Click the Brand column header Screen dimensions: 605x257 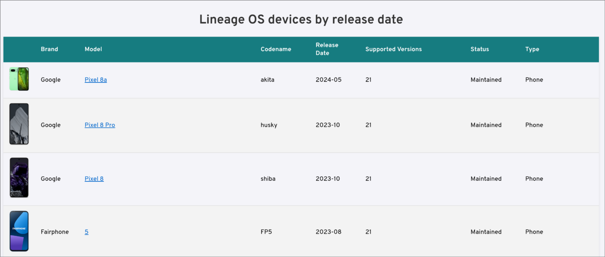[49, 49]
